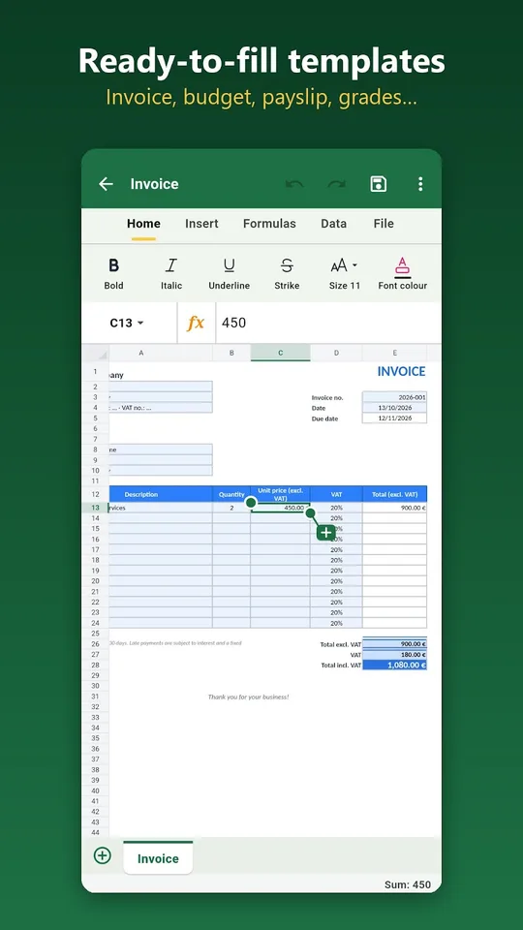Click the undo arrow icon
The height and width of the screenshot is (930, 523).
pos(294,184)
